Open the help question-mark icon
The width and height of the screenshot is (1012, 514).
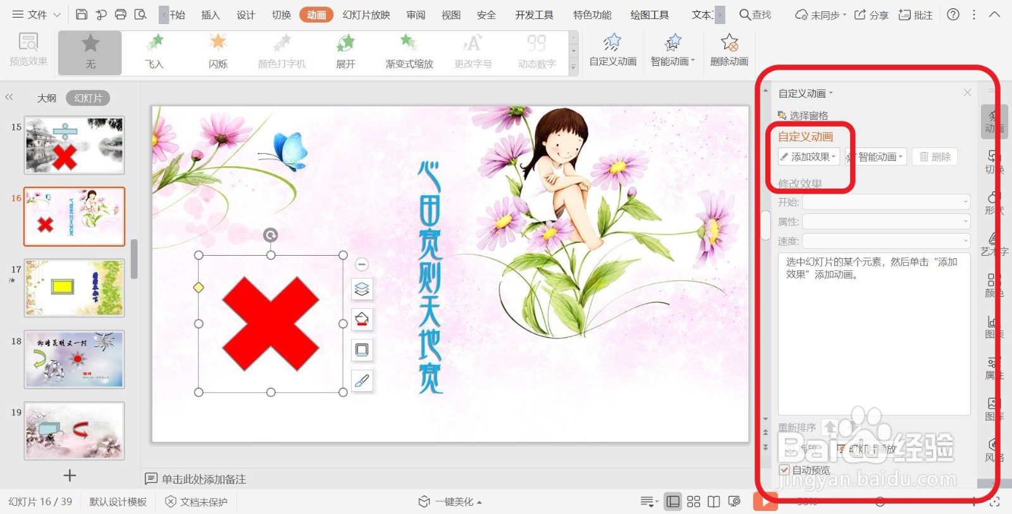953,15
